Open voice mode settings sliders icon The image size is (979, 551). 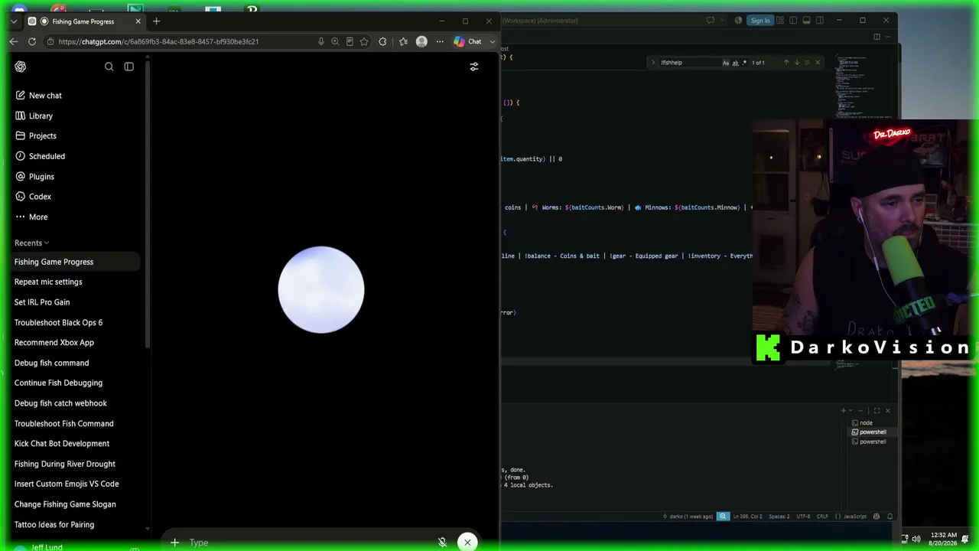(473, 67)
